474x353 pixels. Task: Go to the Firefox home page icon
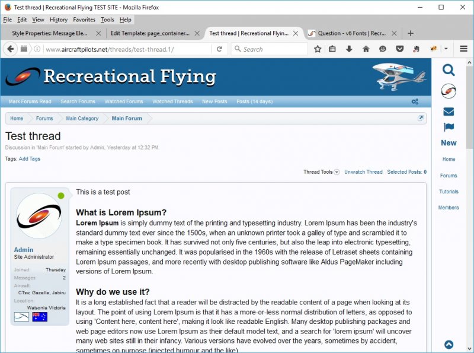click(x=366, y=49)
